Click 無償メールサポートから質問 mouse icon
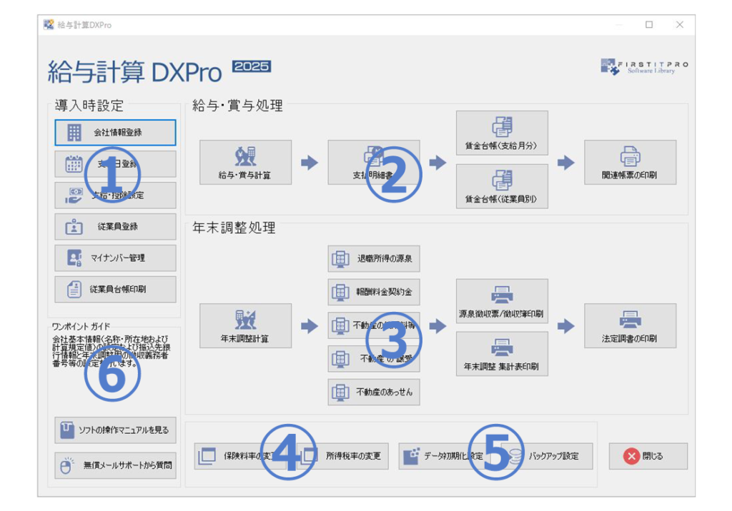732x511 pixels. coord(66,465)
